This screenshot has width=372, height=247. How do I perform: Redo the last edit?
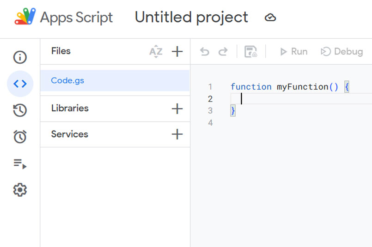(x=223, y=51)
